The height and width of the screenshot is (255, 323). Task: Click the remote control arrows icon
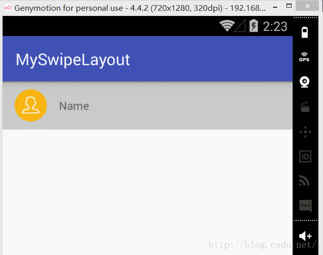point(305,131)
